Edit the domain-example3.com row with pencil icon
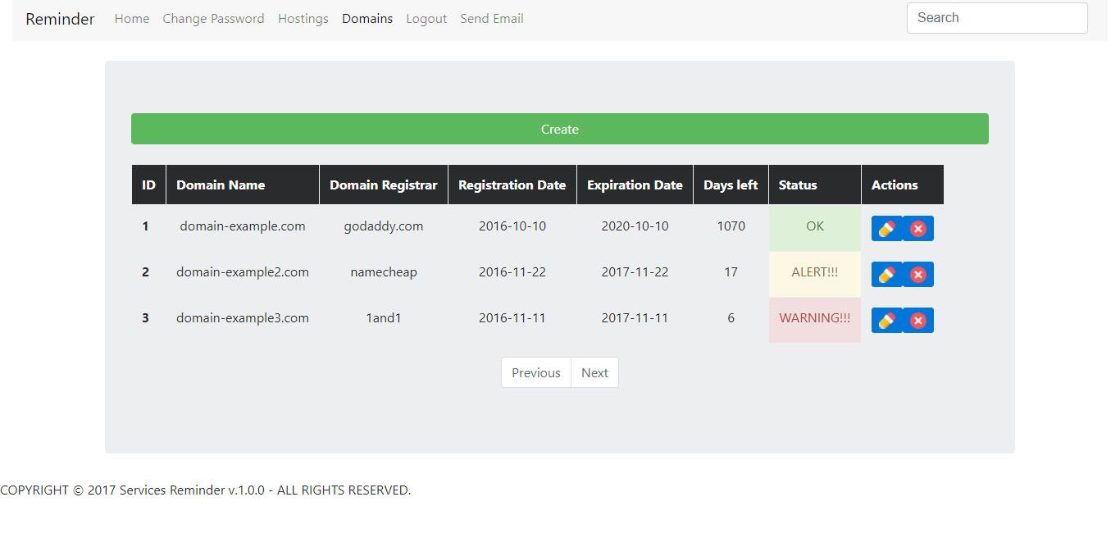The height and width of the screenshot is (538, 1120). [886, 321]
